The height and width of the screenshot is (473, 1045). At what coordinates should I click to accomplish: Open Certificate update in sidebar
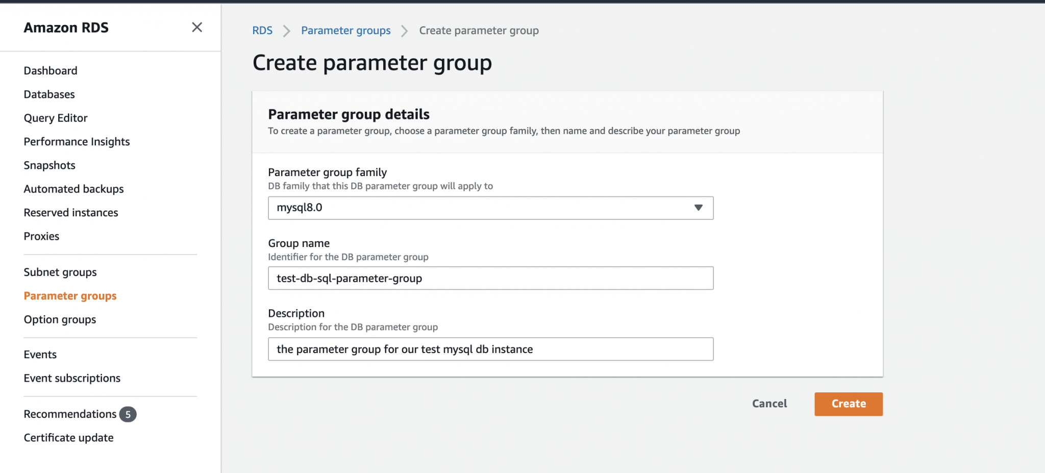(x=68, y=438)
